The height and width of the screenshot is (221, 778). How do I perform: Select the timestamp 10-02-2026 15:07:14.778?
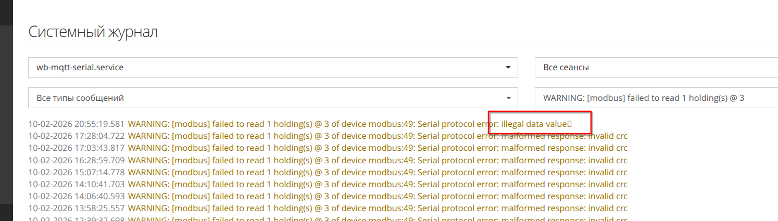pyautogui.click(x=76, y=173)
